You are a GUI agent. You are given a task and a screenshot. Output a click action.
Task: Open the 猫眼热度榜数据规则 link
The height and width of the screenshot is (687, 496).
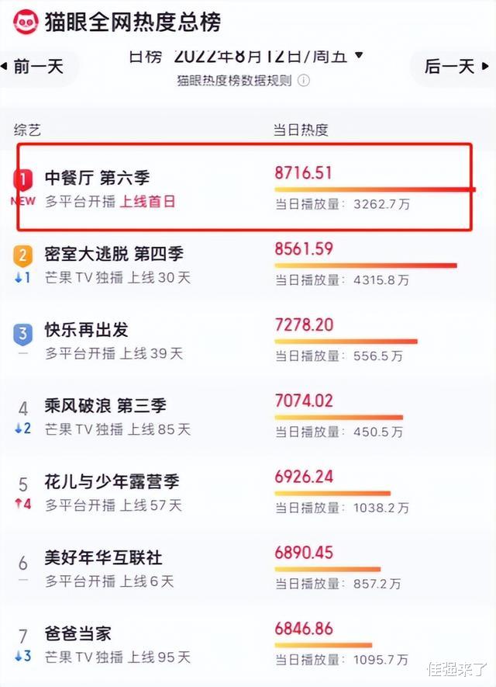[x=235, y=81]
